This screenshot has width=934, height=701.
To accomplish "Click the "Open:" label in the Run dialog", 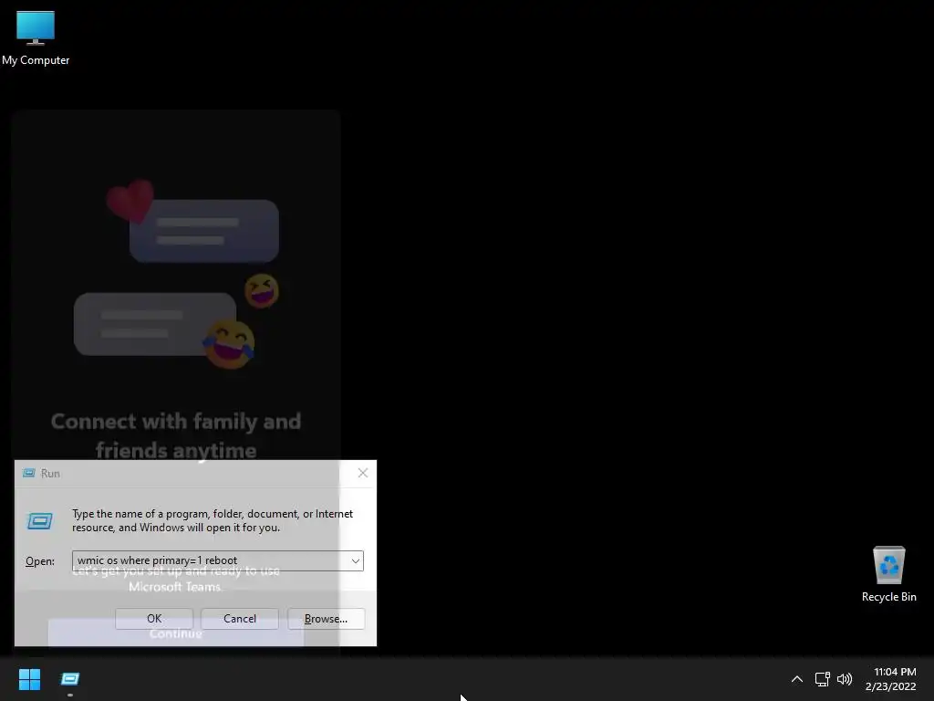I will click(x=40, y=561).
